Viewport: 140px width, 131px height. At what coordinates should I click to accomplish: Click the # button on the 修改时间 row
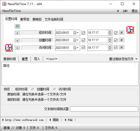click(x=121, y=33)
